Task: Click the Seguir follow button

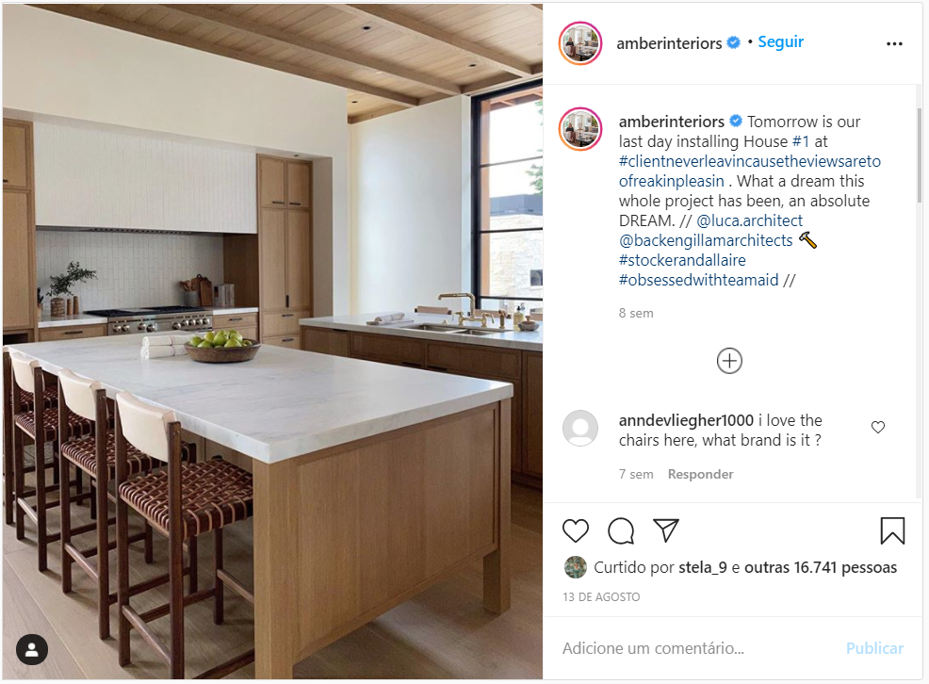Action: point(781,42)
